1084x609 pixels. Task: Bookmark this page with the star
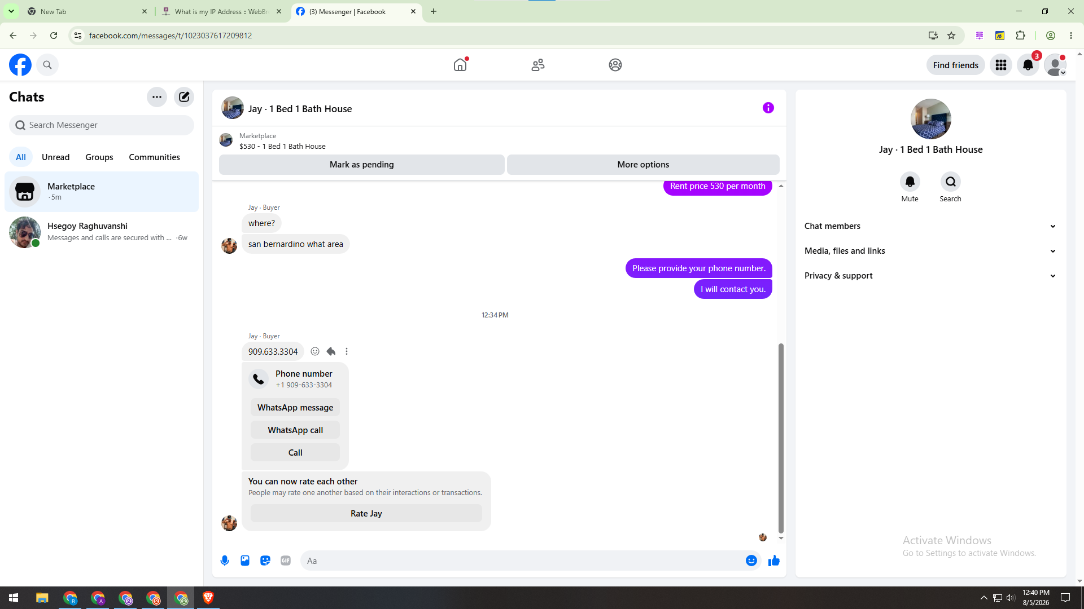(x=951, y=36)
